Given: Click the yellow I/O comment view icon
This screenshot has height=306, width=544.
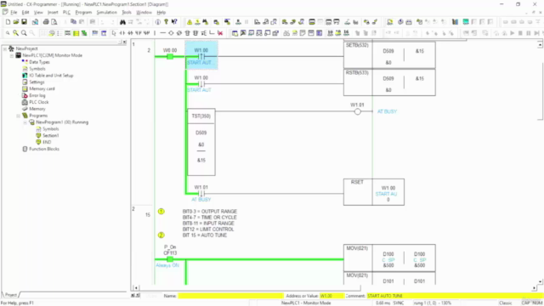Looking at the screenshot, I should (x=76, y=33).
